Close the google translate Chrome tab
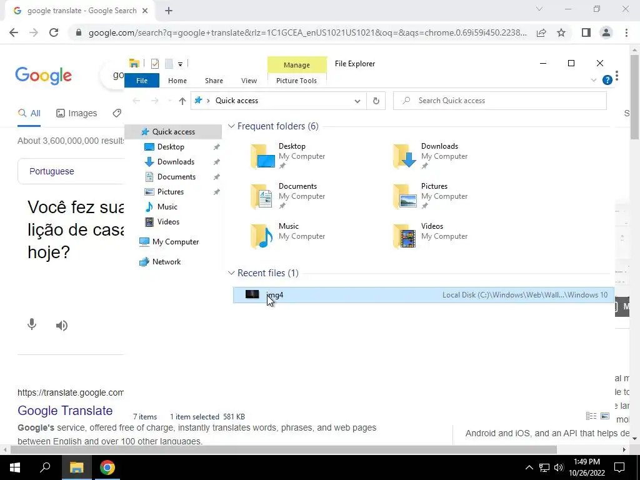Viewport: 640px width, 480px height. pos(145,11)
